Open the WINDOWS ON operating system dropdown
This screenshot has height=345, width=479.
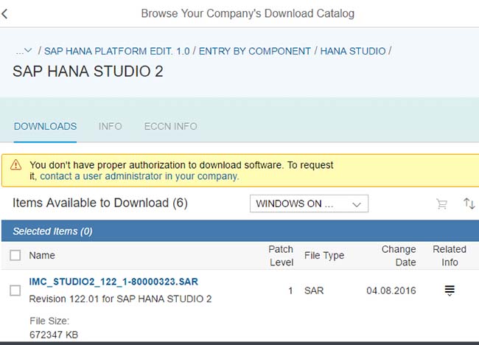pyautogui.click(x=309, y=203)
